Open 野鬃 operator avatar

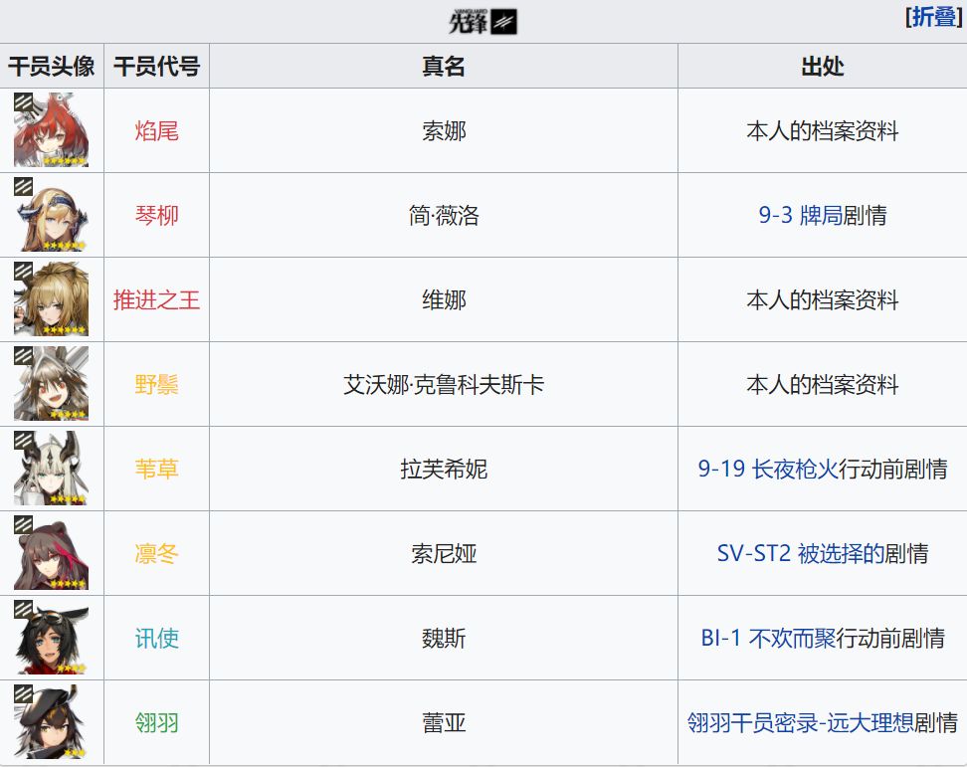tap(51, 384)
